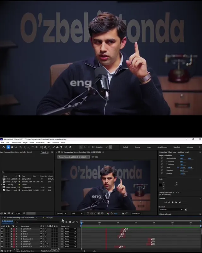The height and width of the screenshot is (253, 202).
Task: Hide the NIMAGA? 2 layer eye
Action: [x=2, y=247]
